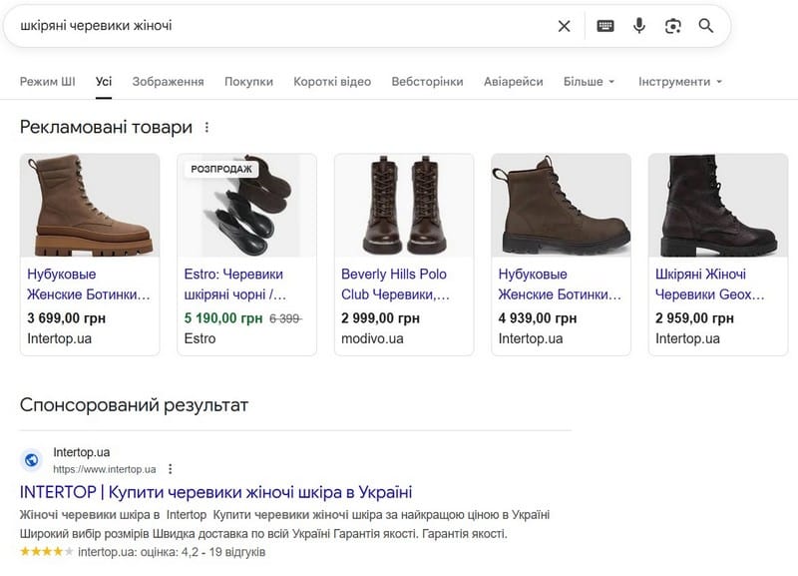Clear the search query with X icon
The image size is (798, 576).
coord(564,26)
